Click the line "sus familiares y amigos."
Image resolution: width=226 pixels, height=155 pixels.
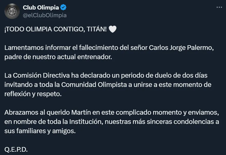[40, 131]
